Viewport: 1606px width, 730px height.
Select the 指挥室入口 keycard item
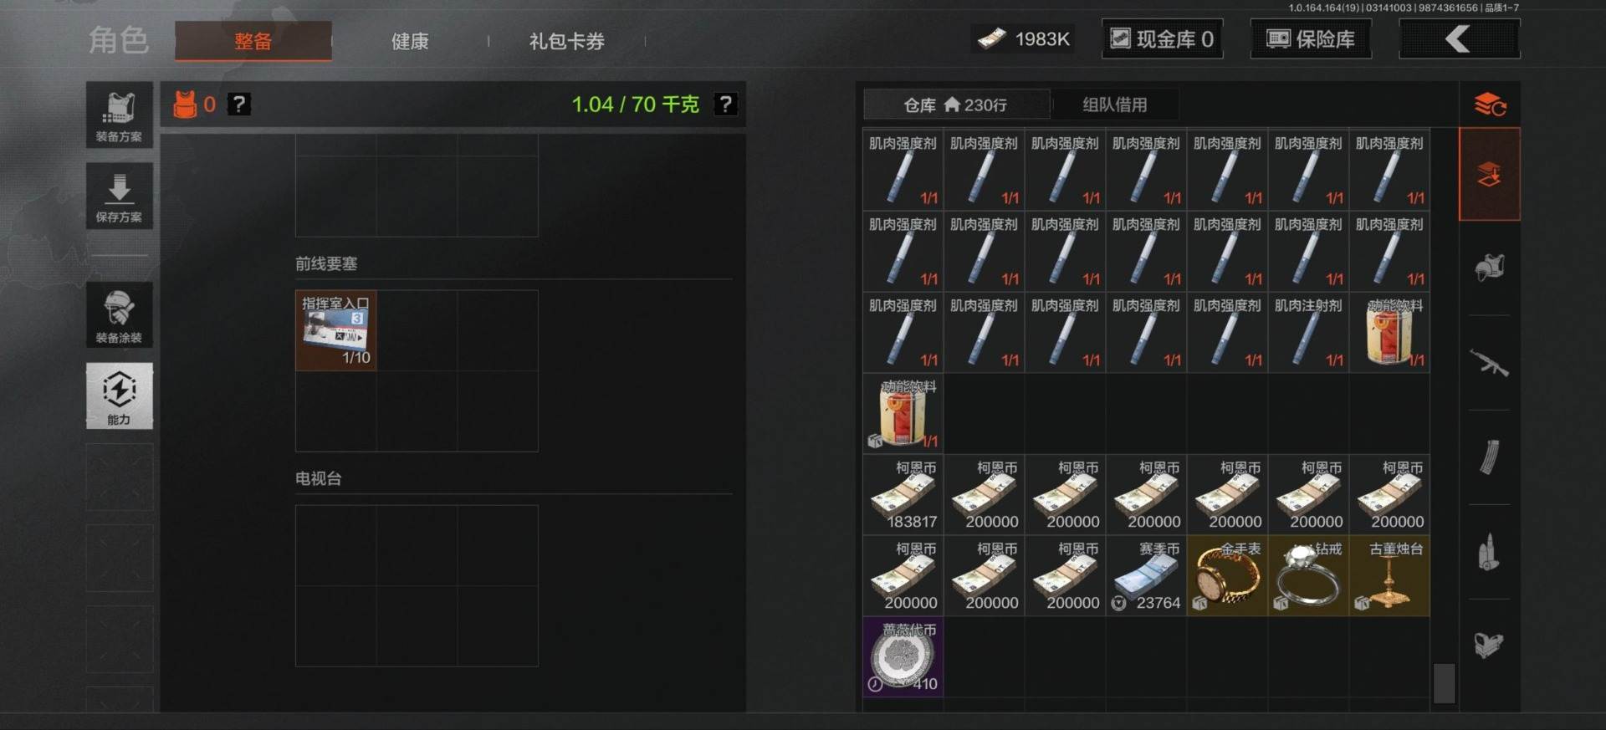335,330
